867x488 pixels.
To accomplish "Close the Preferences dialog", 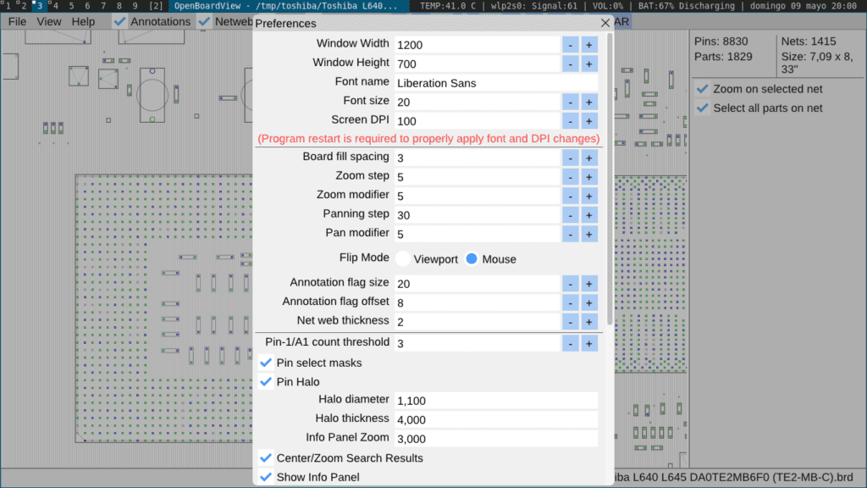I will (605, 23).
